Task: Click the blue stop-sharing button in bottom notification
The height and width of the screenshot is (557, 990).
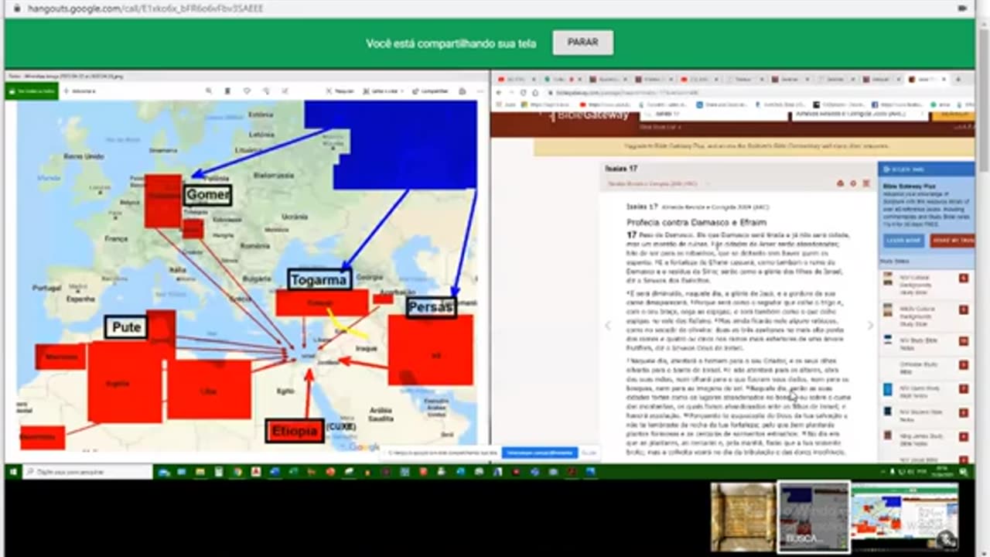Action: pyautogui.click(x=540, y=453)
